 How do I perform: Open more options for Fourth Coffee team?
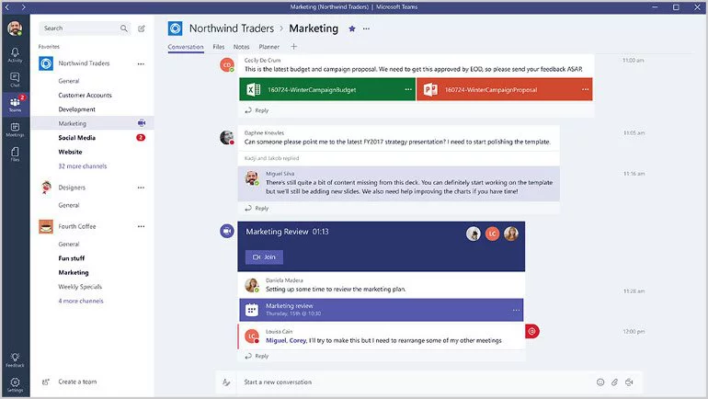click(141, 226)
